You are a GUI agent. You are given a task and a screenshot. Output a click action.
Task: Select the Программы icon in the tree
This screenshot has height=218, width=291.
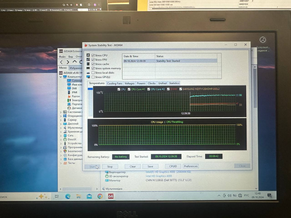(x=65, y=147)
